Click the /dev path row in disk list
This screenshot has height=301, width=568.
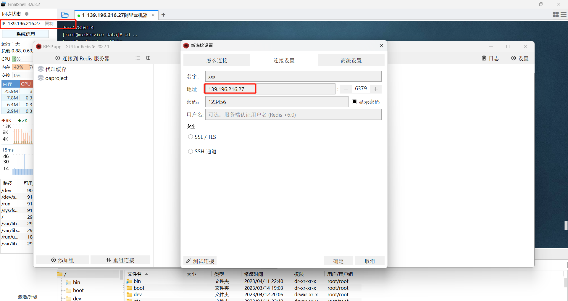point(17,190)
